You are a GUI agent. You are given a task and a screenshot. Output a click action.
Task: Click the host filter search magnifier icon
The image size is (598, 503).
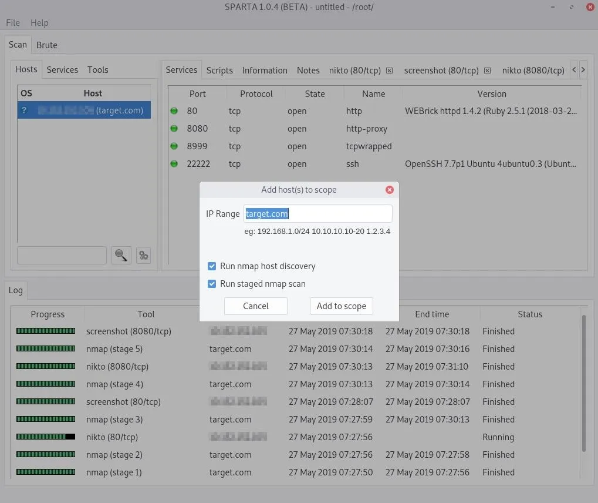pos(121,255)
